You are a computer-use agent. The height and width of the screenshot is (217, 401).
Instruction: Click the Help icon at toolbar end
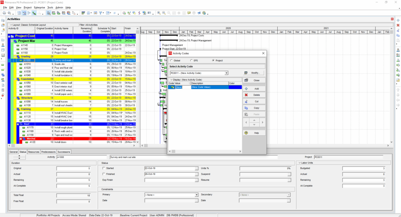coord(204,13)
